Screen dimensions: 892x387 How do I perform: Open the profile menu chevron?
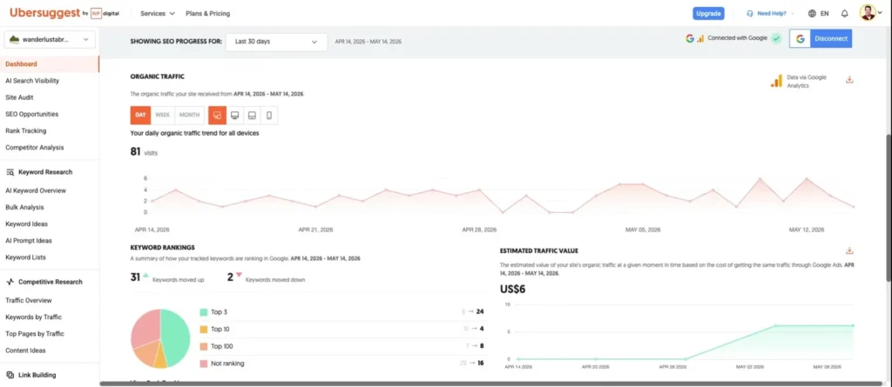tap(880, 12)
